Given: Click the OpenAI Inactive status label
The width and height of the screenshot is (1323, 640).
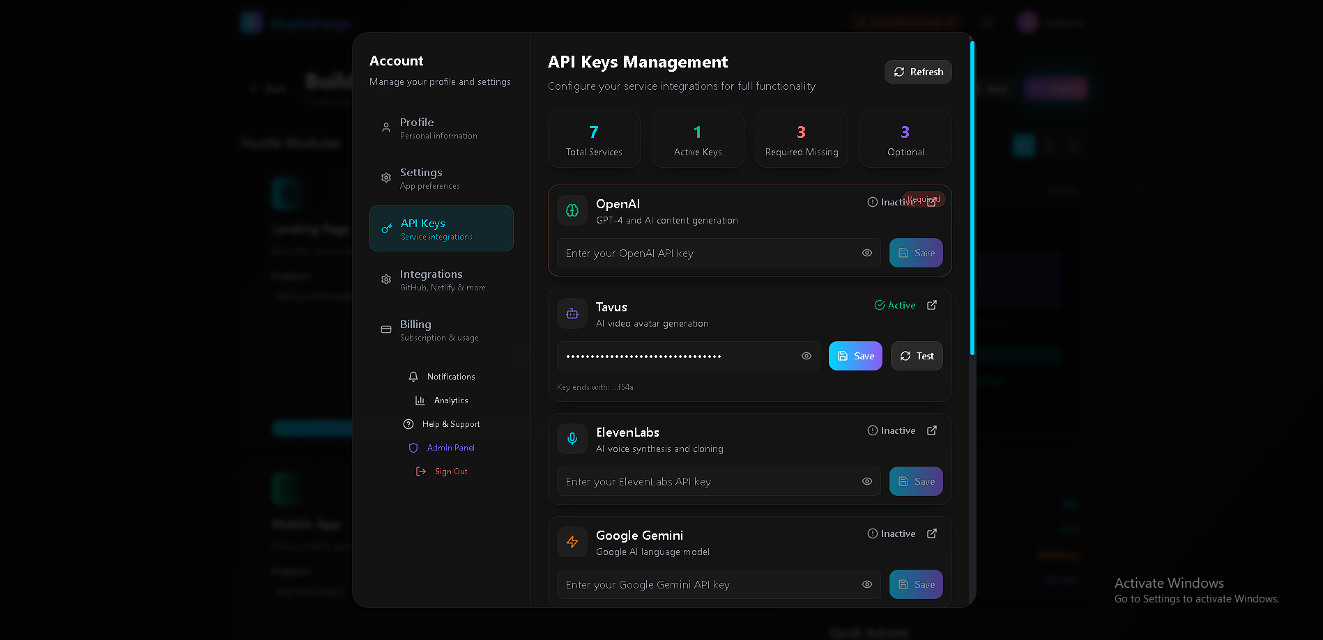Looking at the screenshot, I should (892, 202).
